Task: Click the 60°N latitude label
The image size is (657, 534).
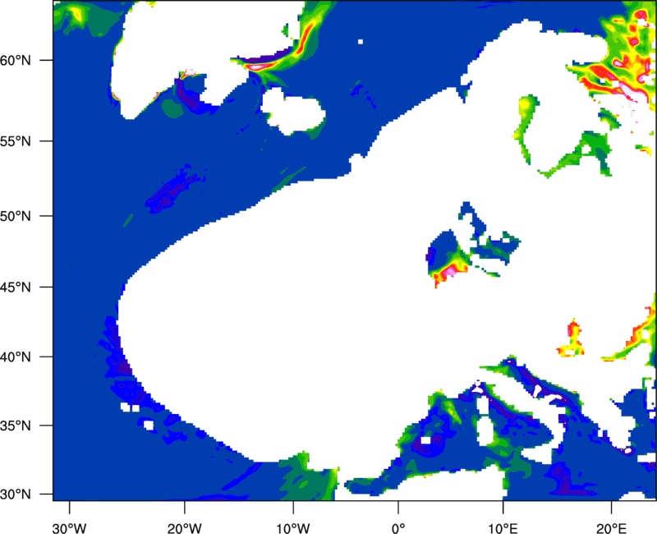Action: (16, 60)
